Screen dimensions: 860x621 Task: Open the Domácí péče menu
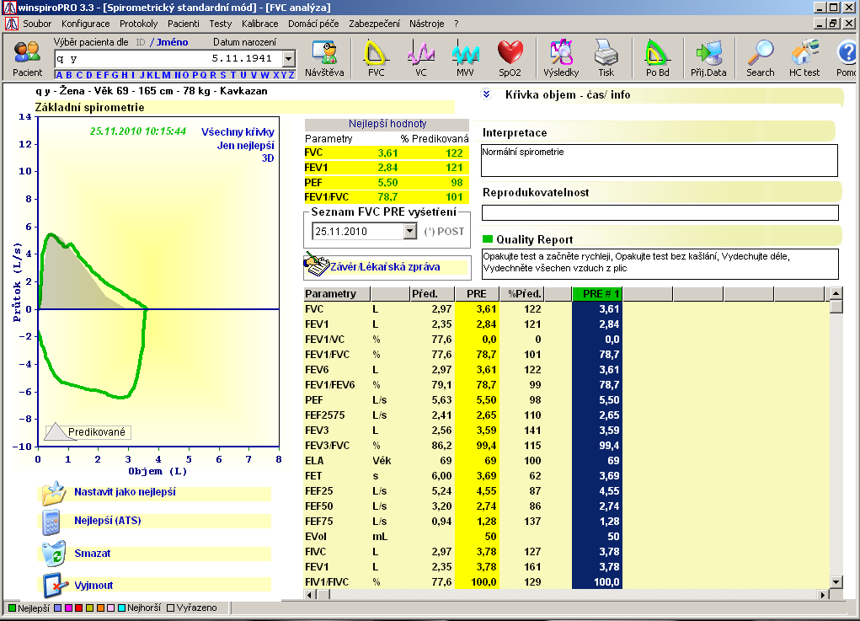point(313,24)
